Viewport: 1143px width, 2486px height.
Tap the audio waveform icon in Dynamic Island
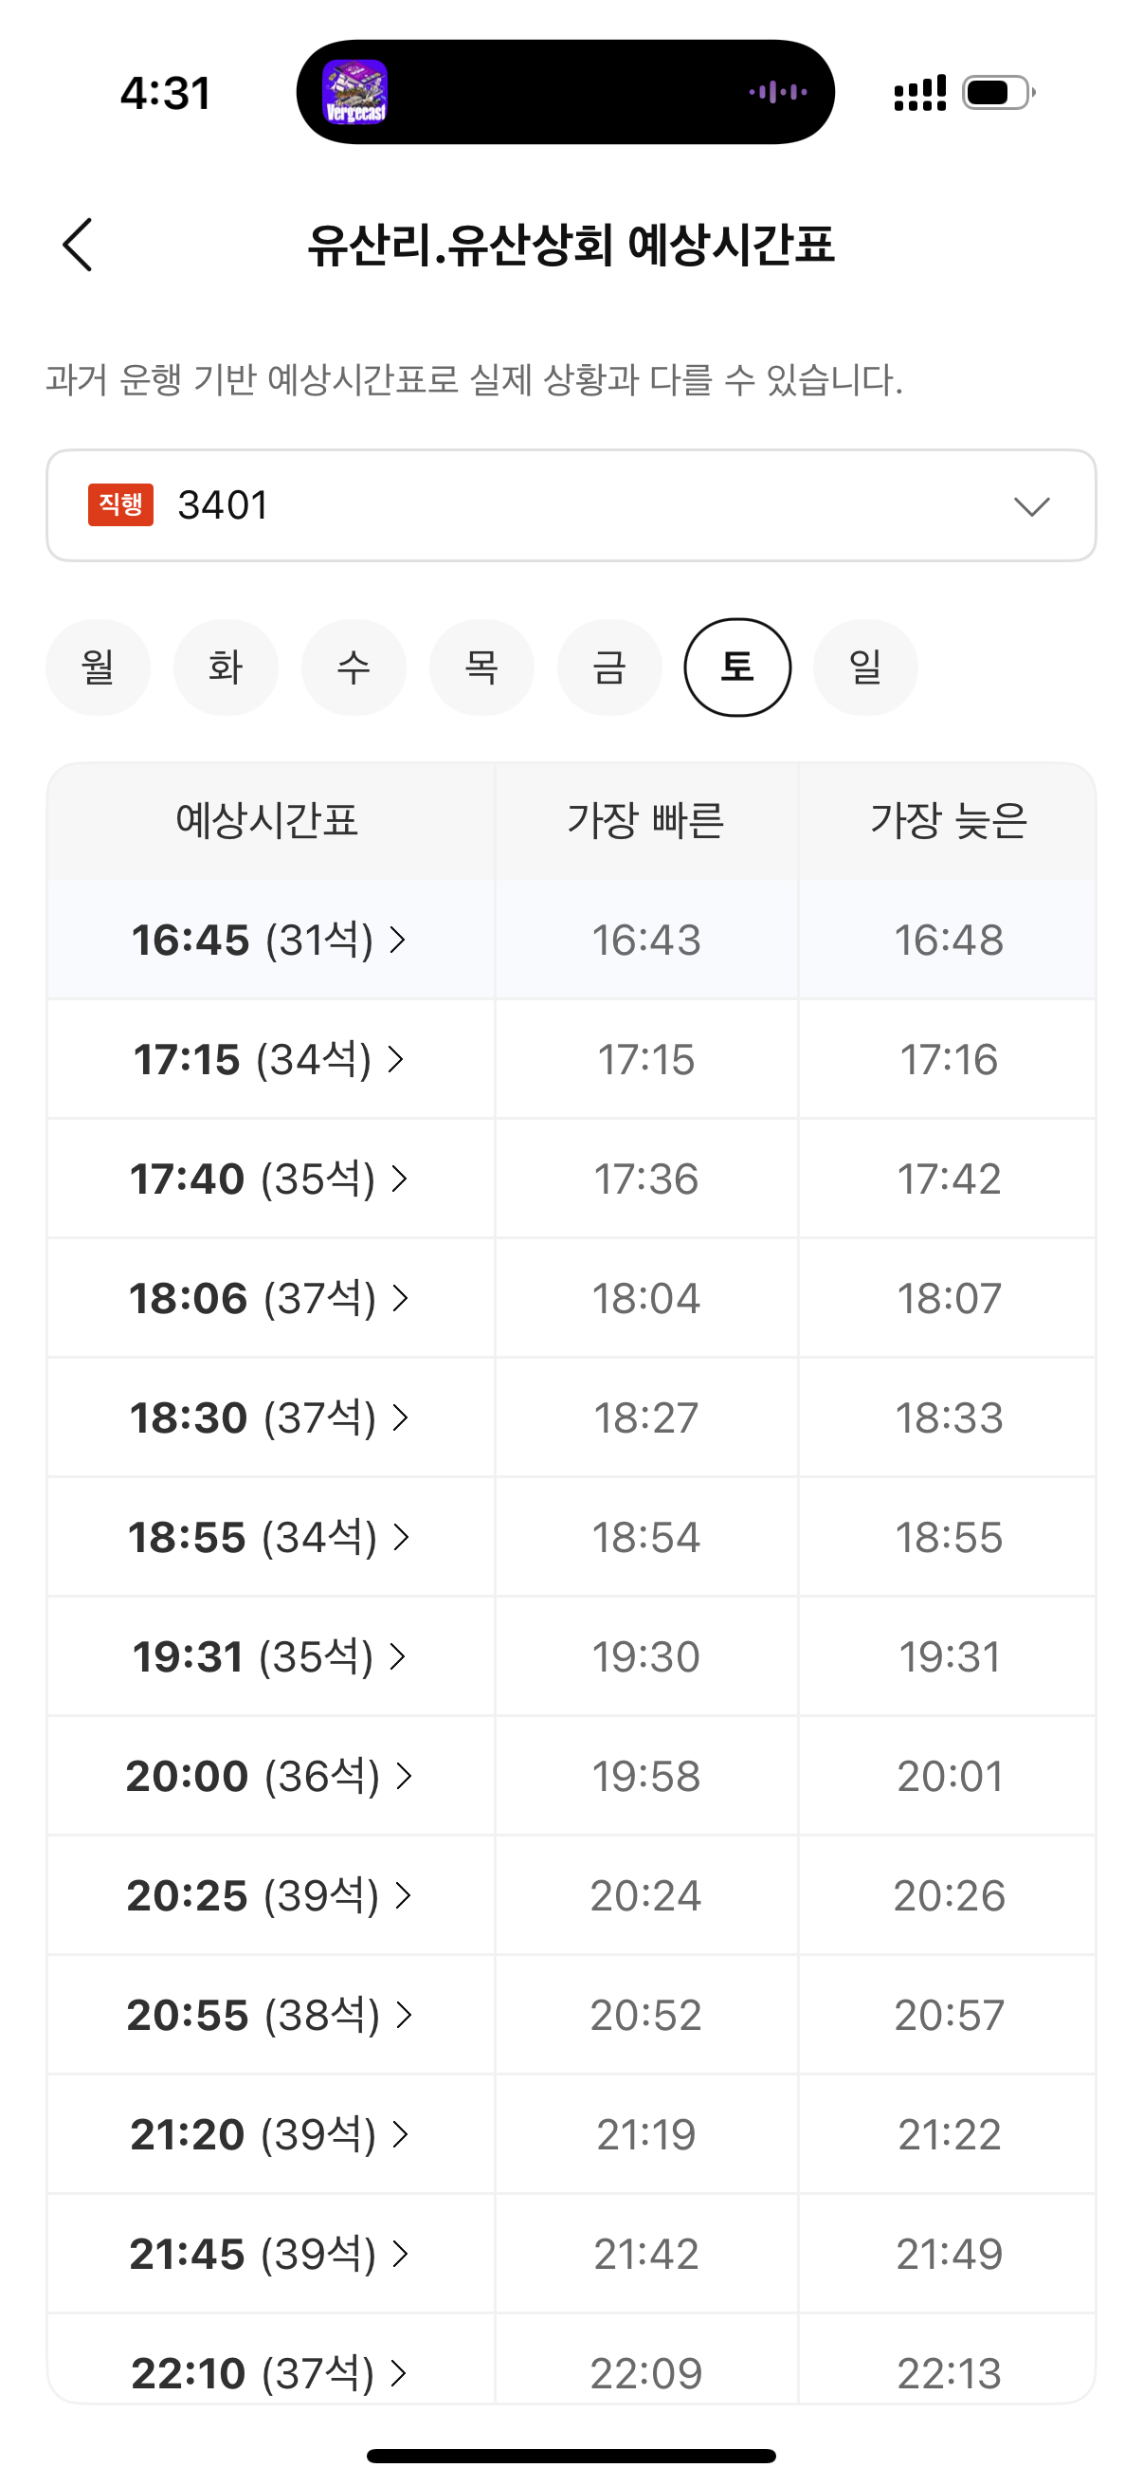click(777, 93)
